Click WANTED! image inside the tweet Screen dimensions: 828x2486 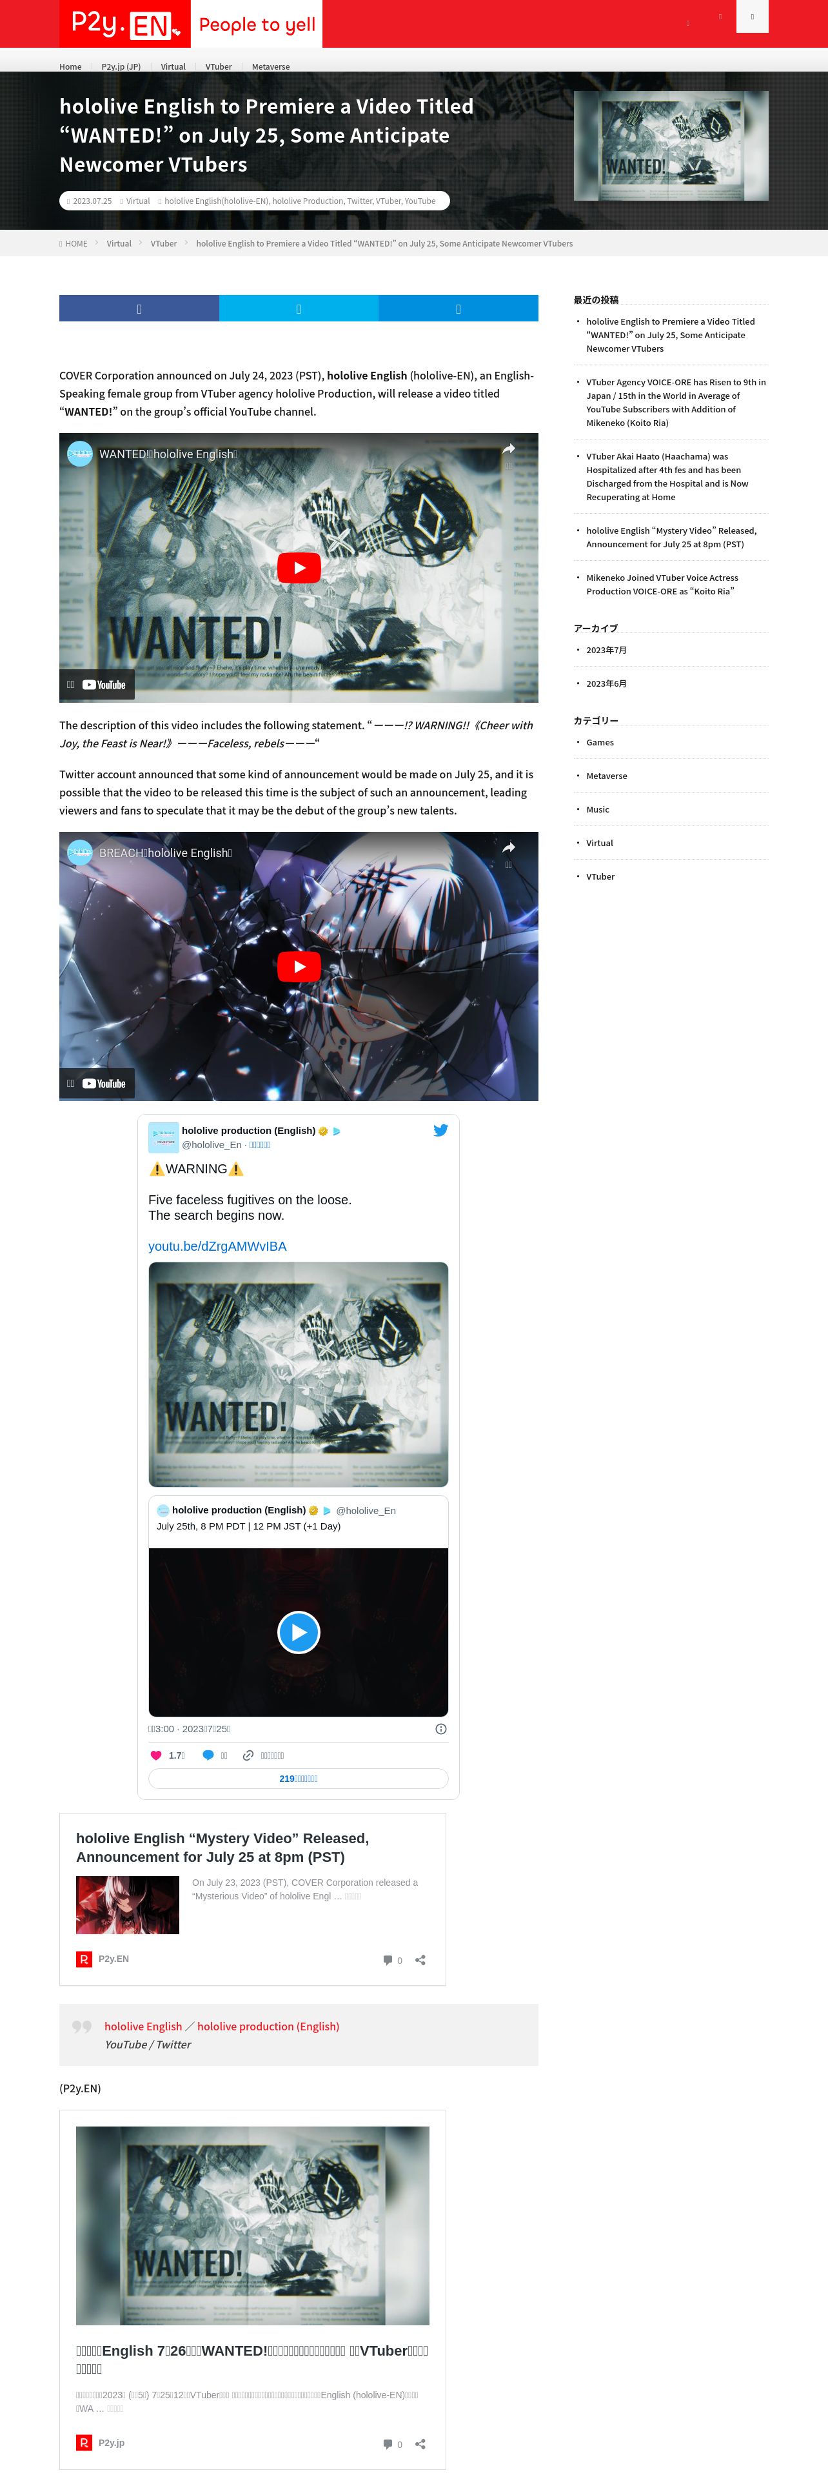299,1374
